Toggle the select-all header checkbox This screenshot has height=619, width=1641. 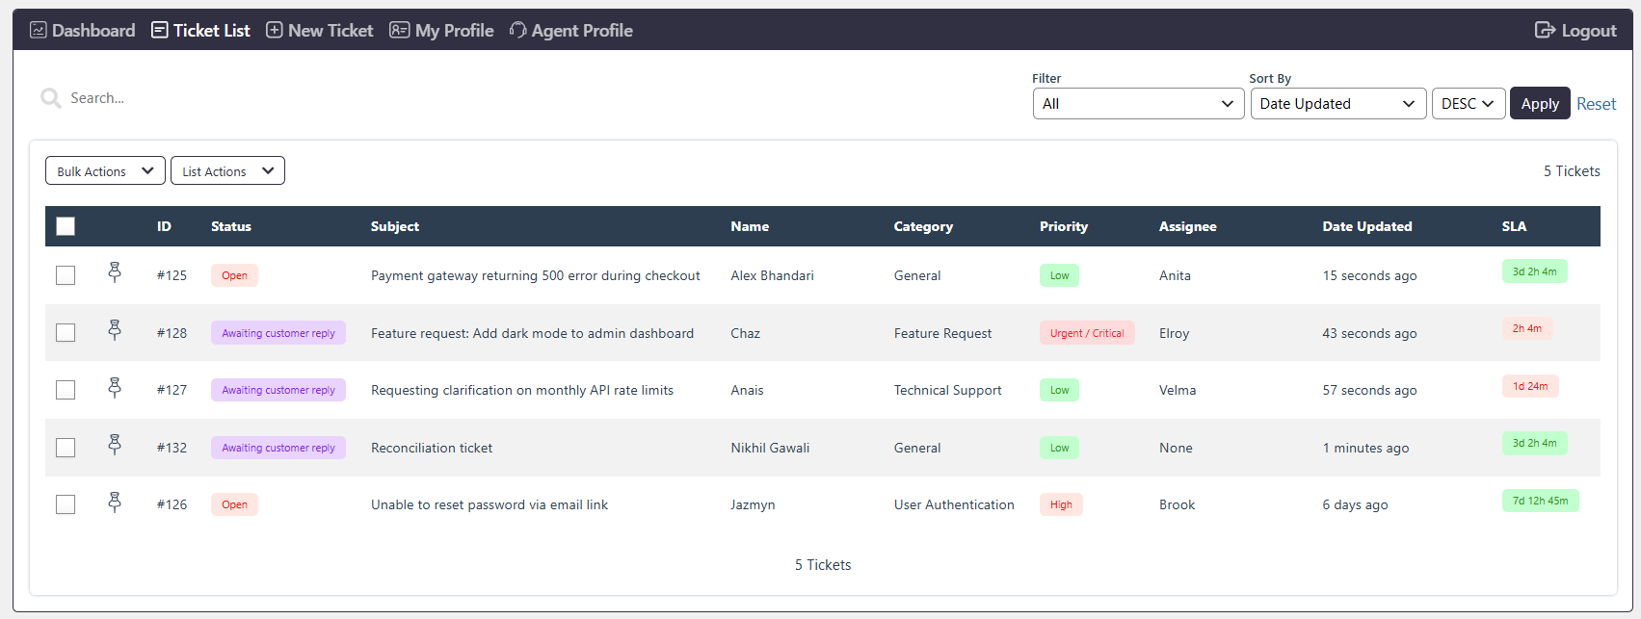pos(66,226)
